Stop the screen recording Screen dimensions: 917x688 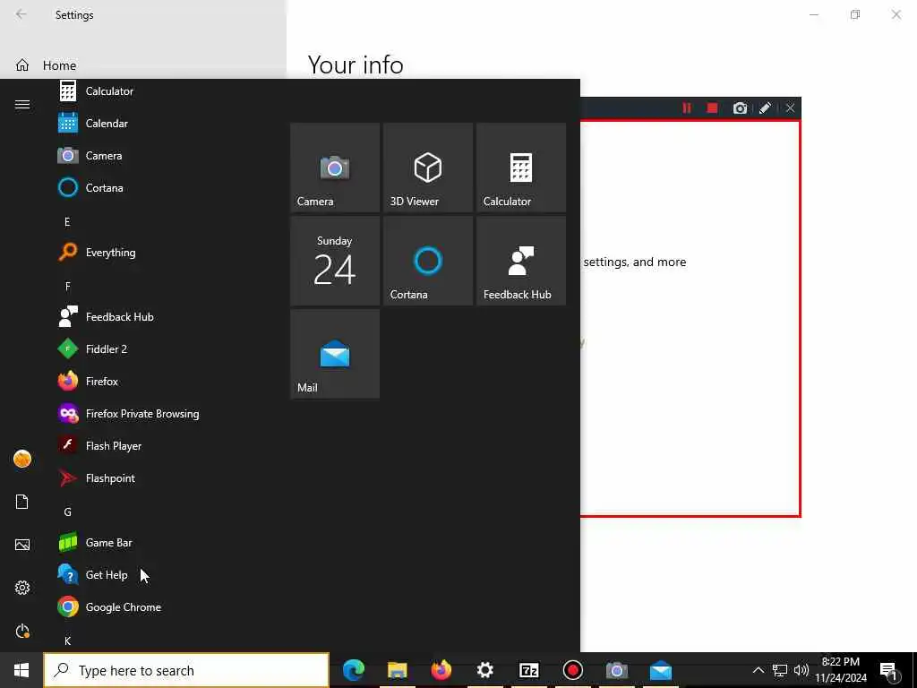712,108
